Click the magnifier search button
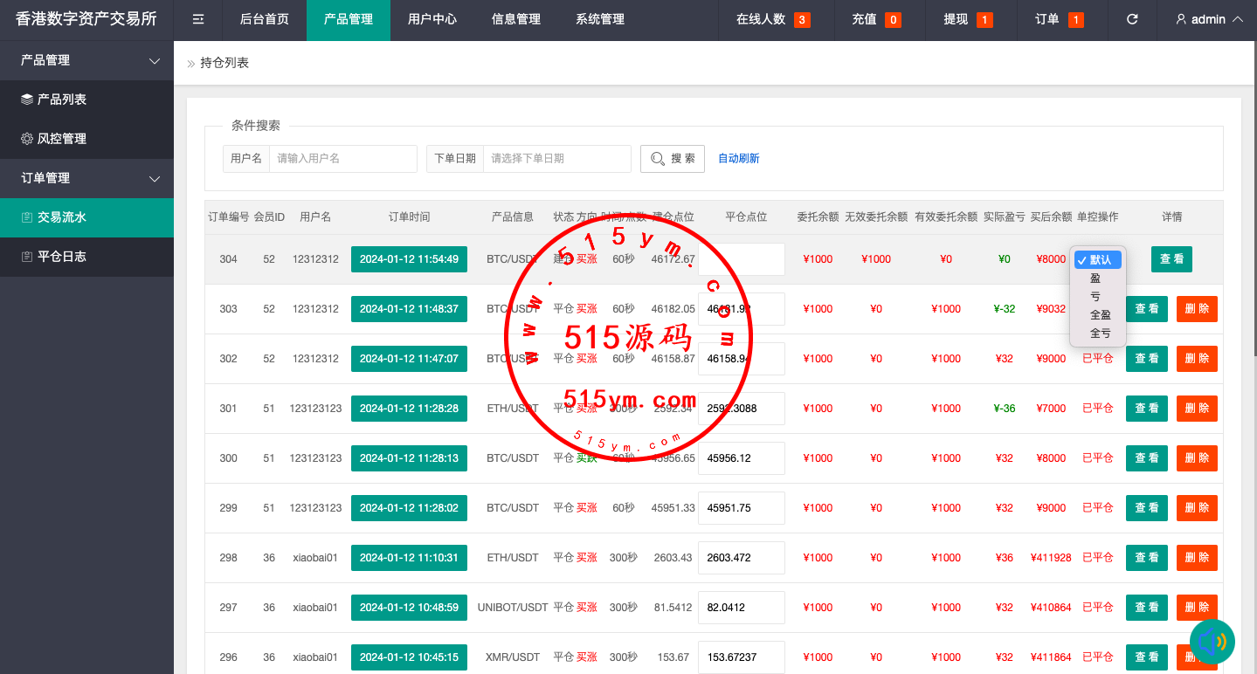This screenshot has width=1257, height=674. click(x=672, y=159)
